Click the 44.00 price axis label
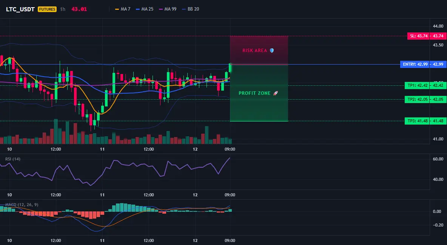The width and height of the screenshot is (447, 245). tap(438, 26)
